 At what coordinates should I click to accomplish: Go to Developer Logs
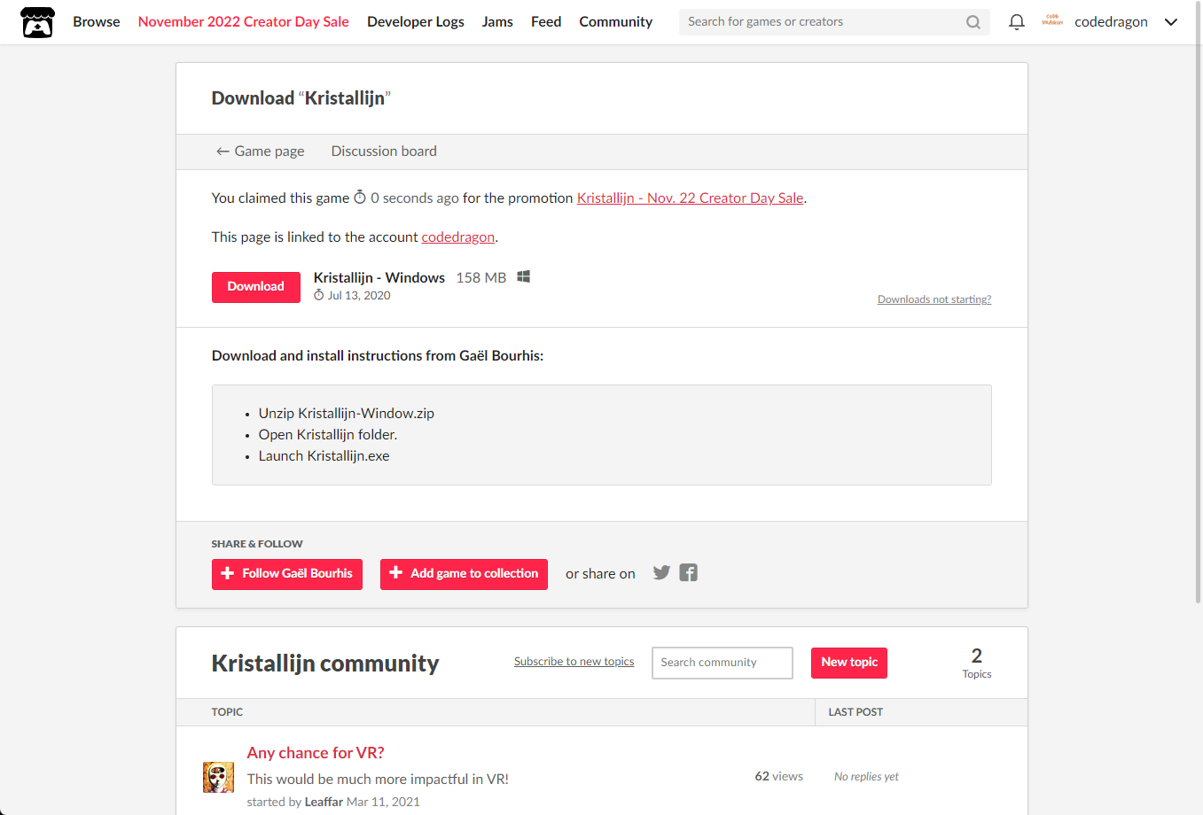click(x=416, y=21)
